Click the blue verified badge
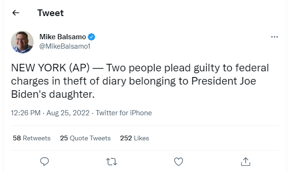This screenshot has width=289, height=172. coord(91,37)
